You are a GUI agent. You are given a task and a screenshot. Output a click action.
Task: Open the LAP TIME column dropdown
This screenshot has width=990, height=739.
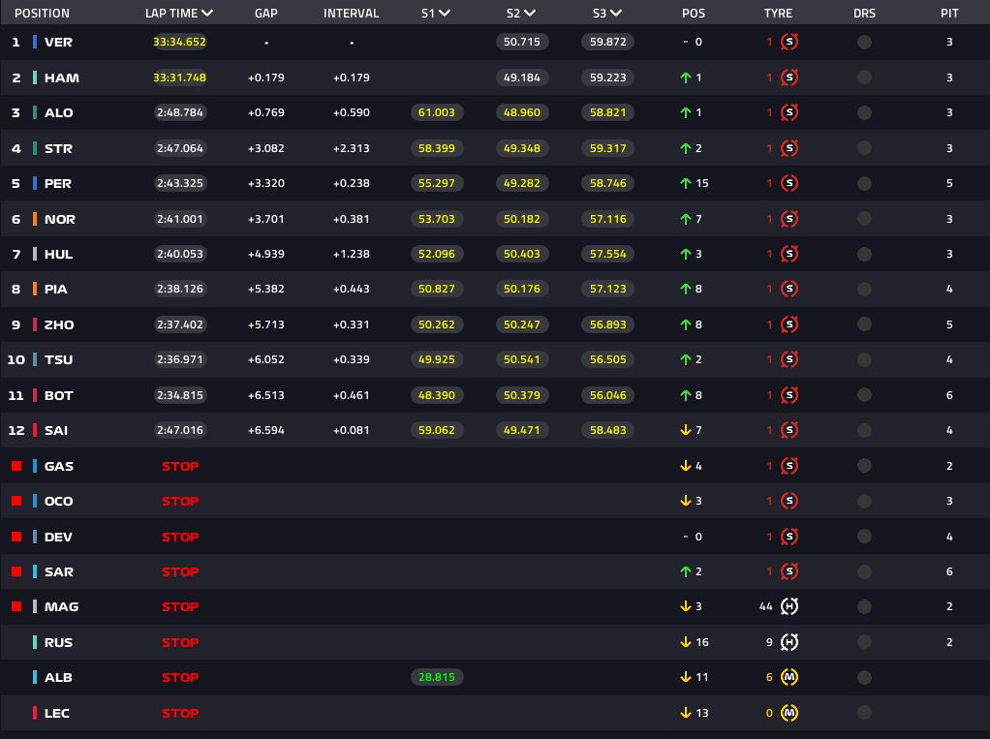(x=207, y=14)
